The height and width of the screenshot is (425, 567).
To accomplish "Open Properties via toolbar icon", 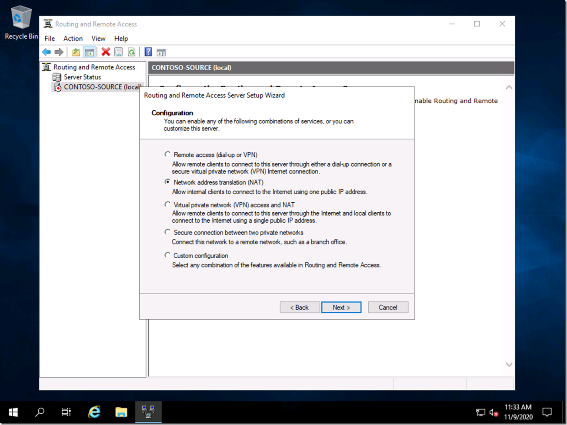I will point(118,52).
